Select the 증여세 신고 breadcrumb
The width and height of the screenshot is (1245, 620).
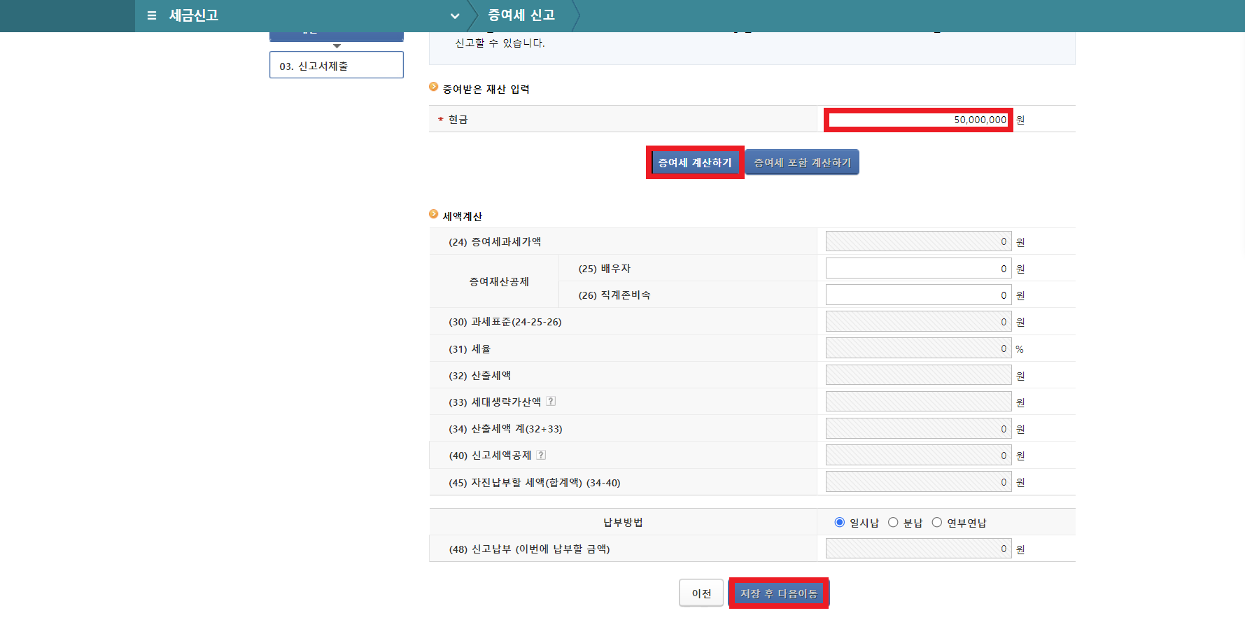coord(521,15)
